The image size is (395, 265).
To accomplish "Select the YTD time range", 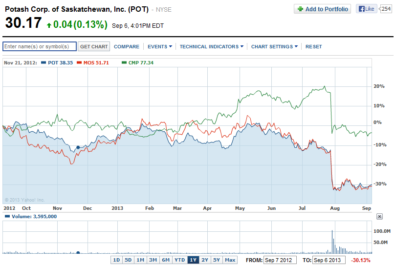I will [x=180, y=260].
